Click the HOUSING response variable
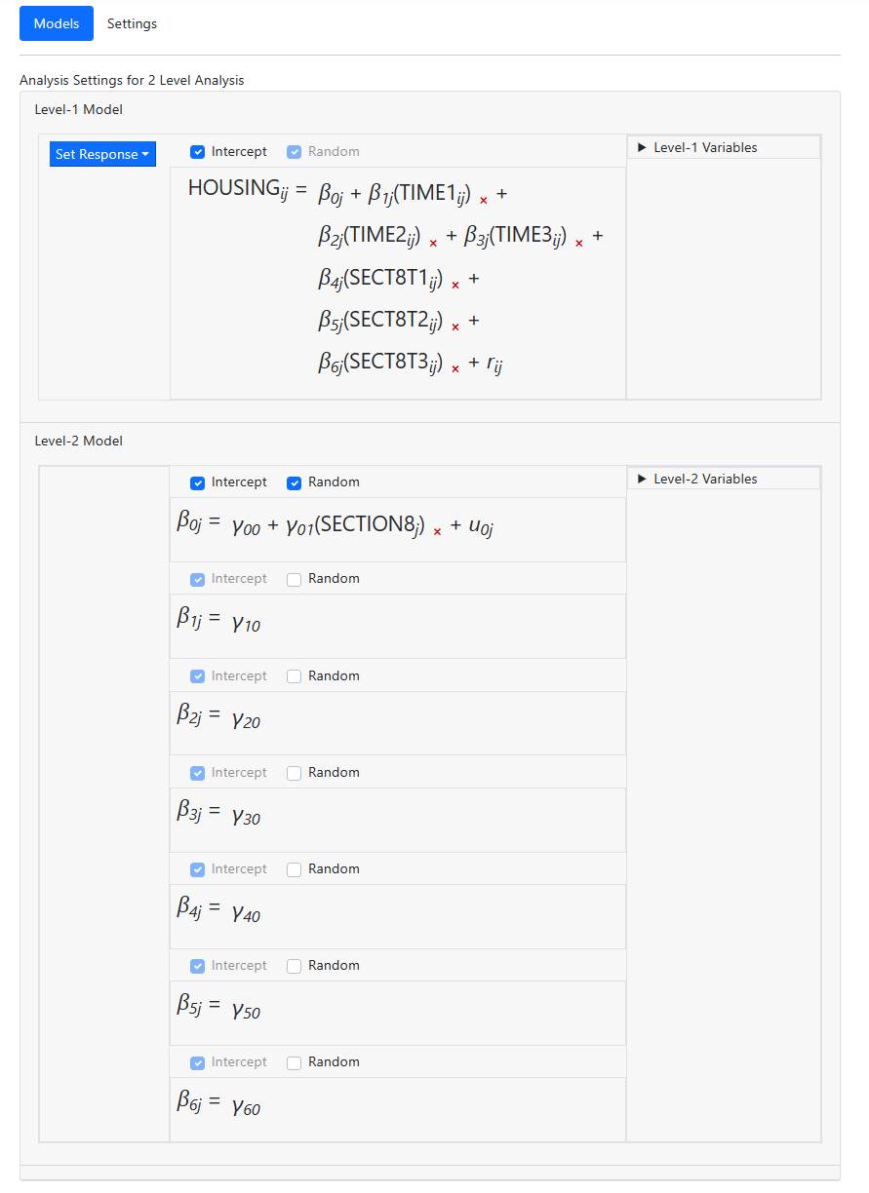 [234, 188]
